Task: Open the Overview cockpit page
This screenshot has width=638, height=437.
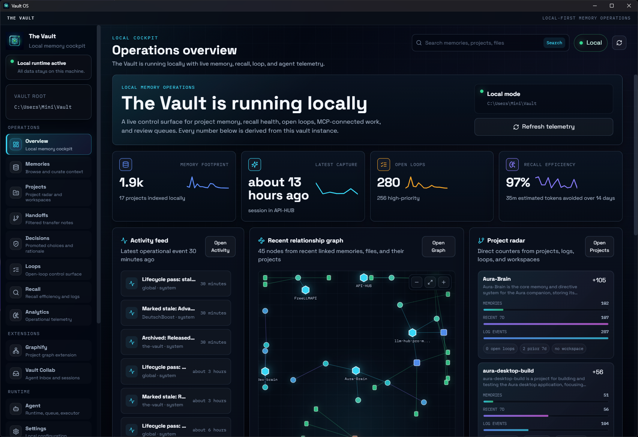Action: point(49,144)
